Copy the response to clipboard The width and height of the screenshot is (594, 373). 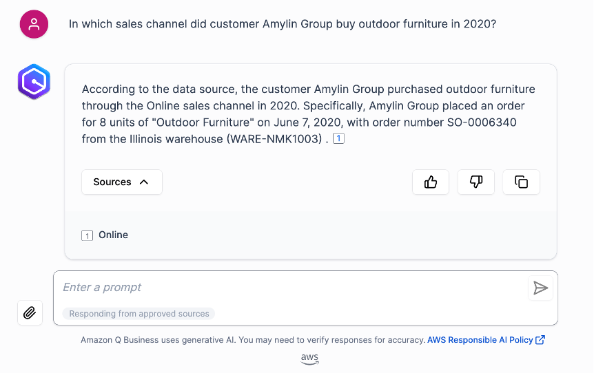pyautogui.click(x=522, y=182)
